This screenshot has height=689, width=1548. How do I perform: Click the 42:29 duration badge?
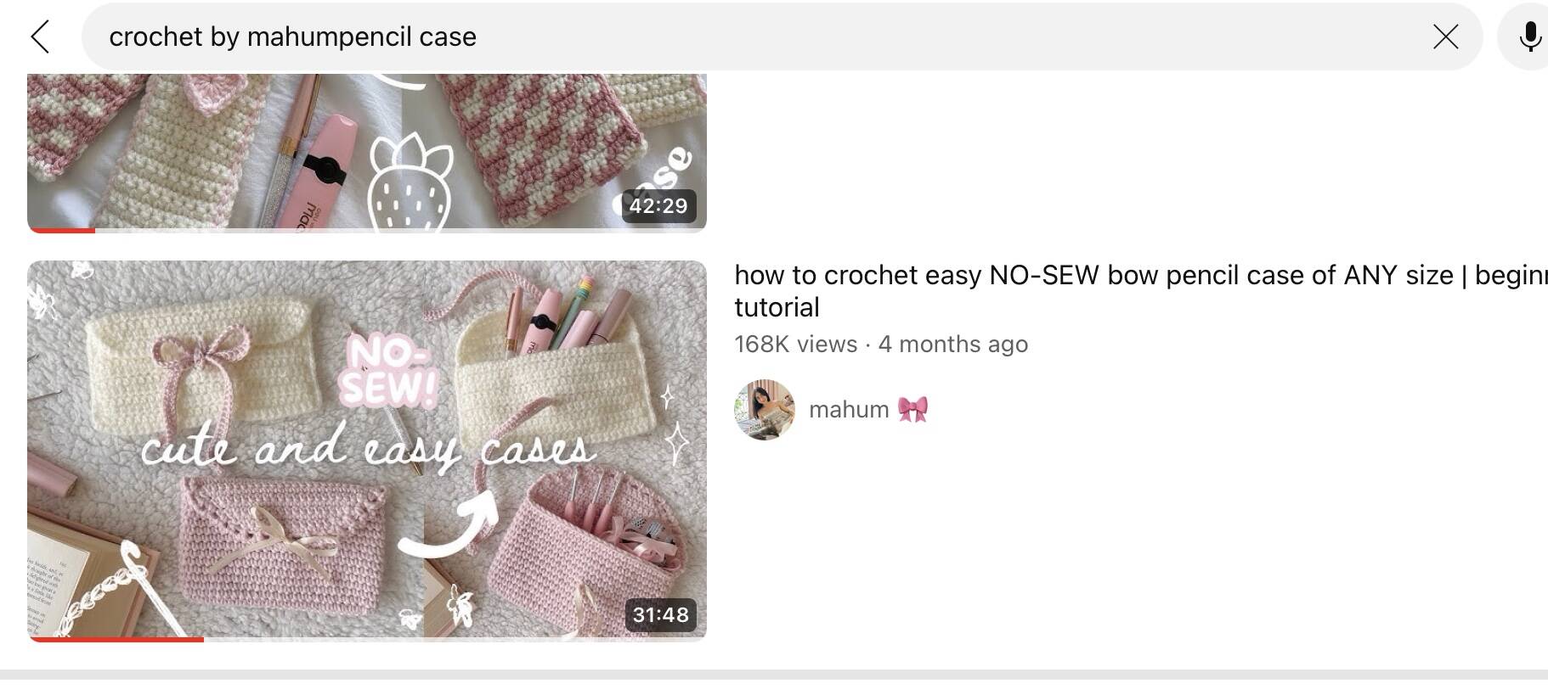coord(658,205)
